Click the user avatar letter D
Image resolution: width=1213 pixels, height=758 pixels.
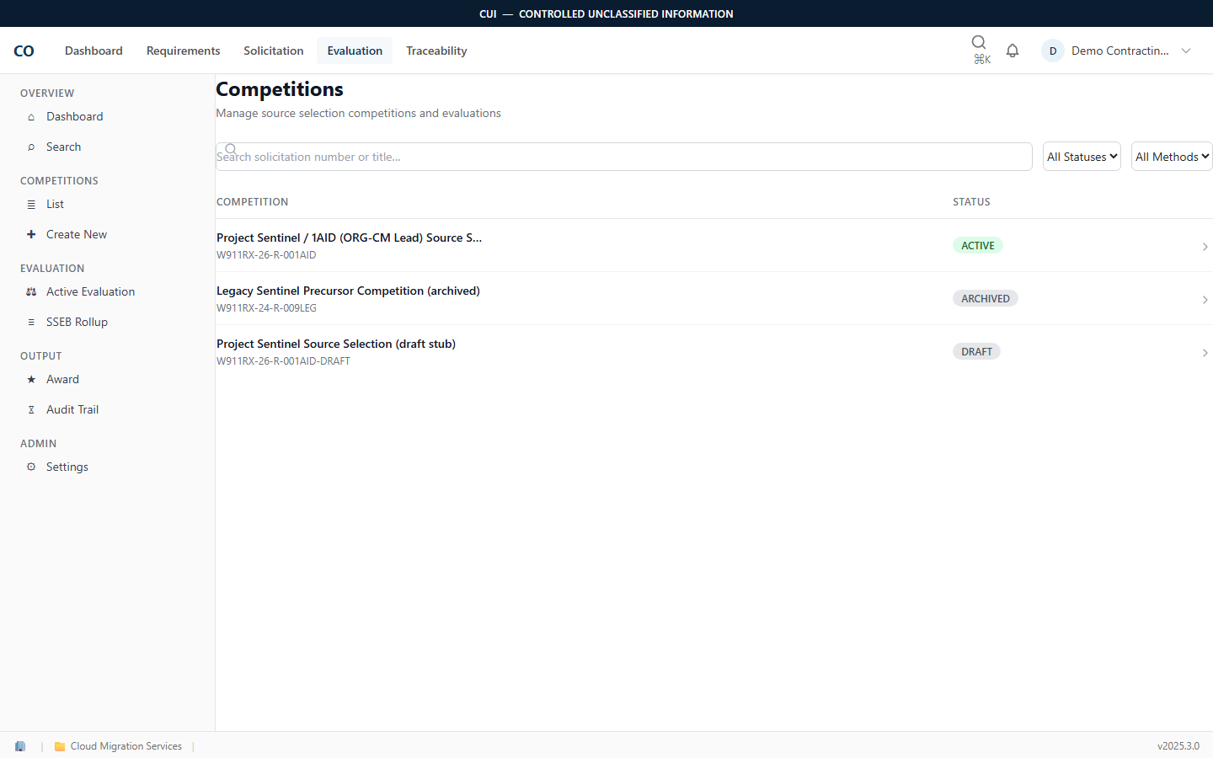[1053, 51]
